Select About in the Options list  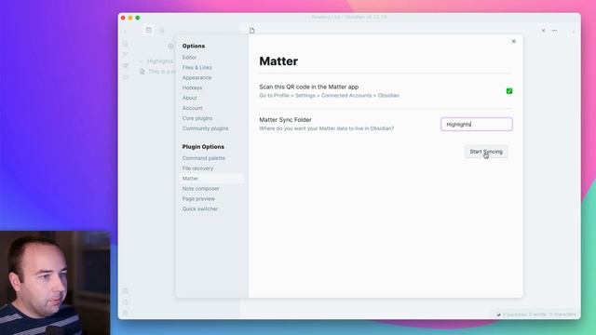click(189, 98)
